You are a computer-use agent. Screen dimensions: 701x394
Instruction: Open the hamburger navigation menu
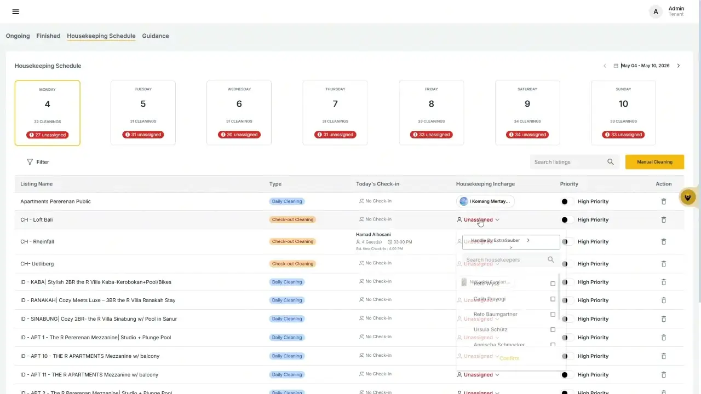(15, 11)
